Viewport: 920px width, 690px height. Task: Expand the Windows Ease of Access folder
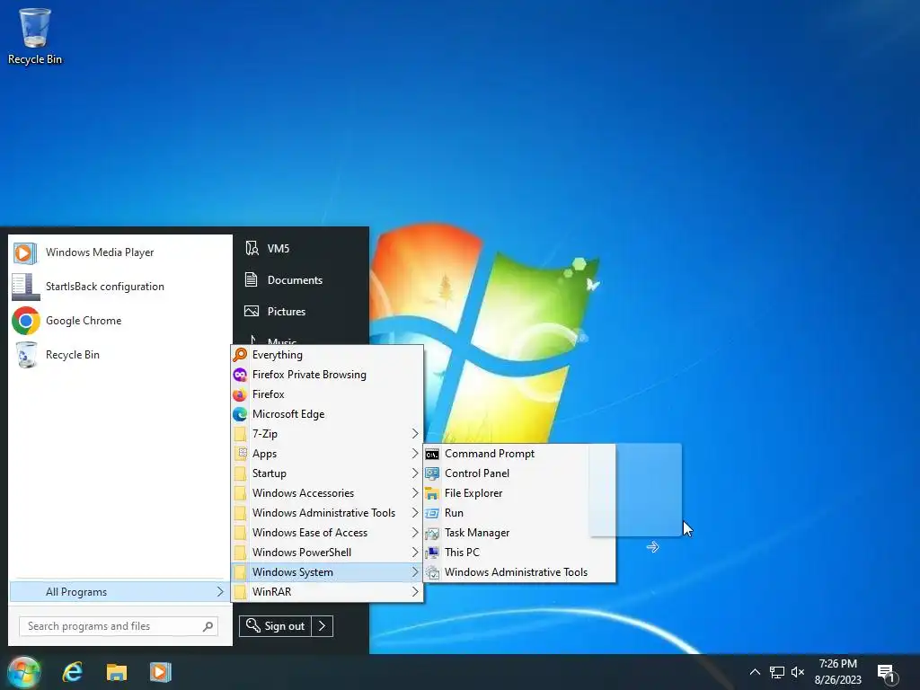pos(327,532)
